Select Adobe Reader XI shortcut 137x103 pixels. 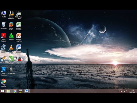pos(4,37)
